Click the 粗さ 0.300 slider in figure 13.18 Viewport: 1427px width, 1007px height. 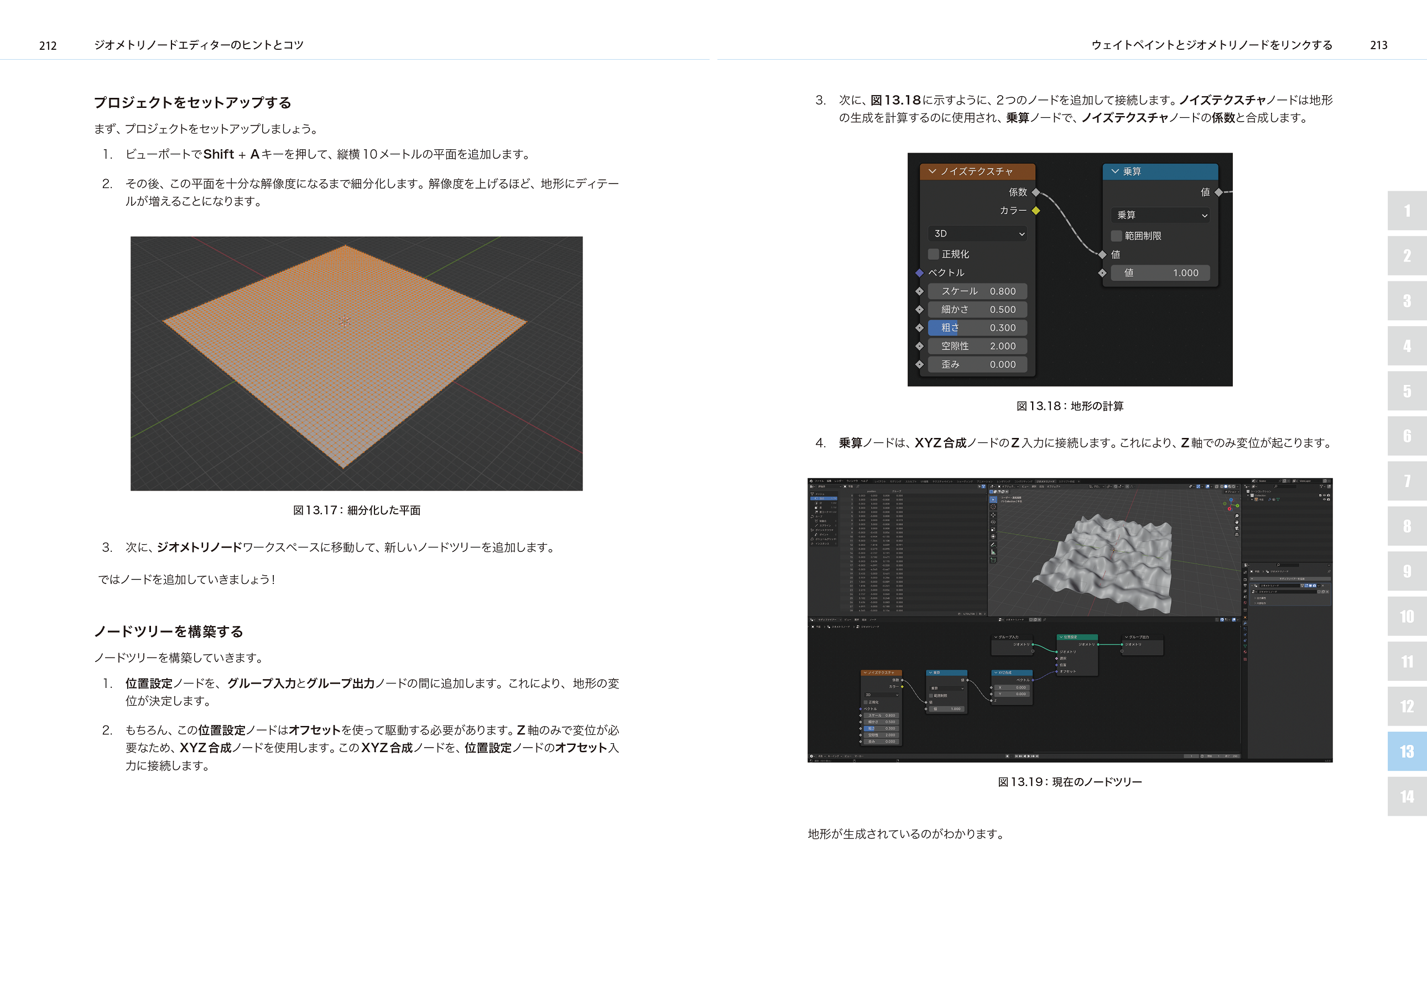click(977, 328)
